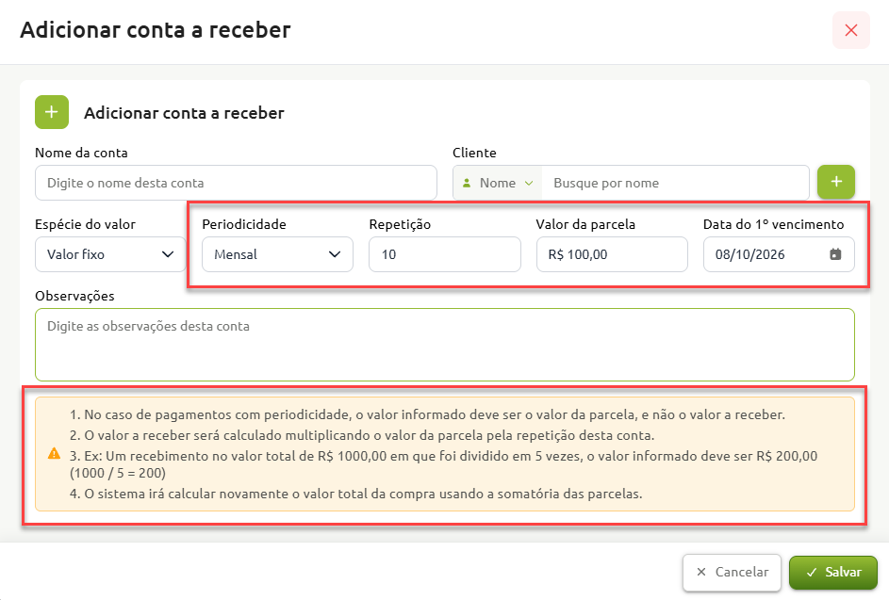The height and width of the screenshot is (600, 889).
Task: Click the "Data do 1º vencimento" label
Action: 773,224
